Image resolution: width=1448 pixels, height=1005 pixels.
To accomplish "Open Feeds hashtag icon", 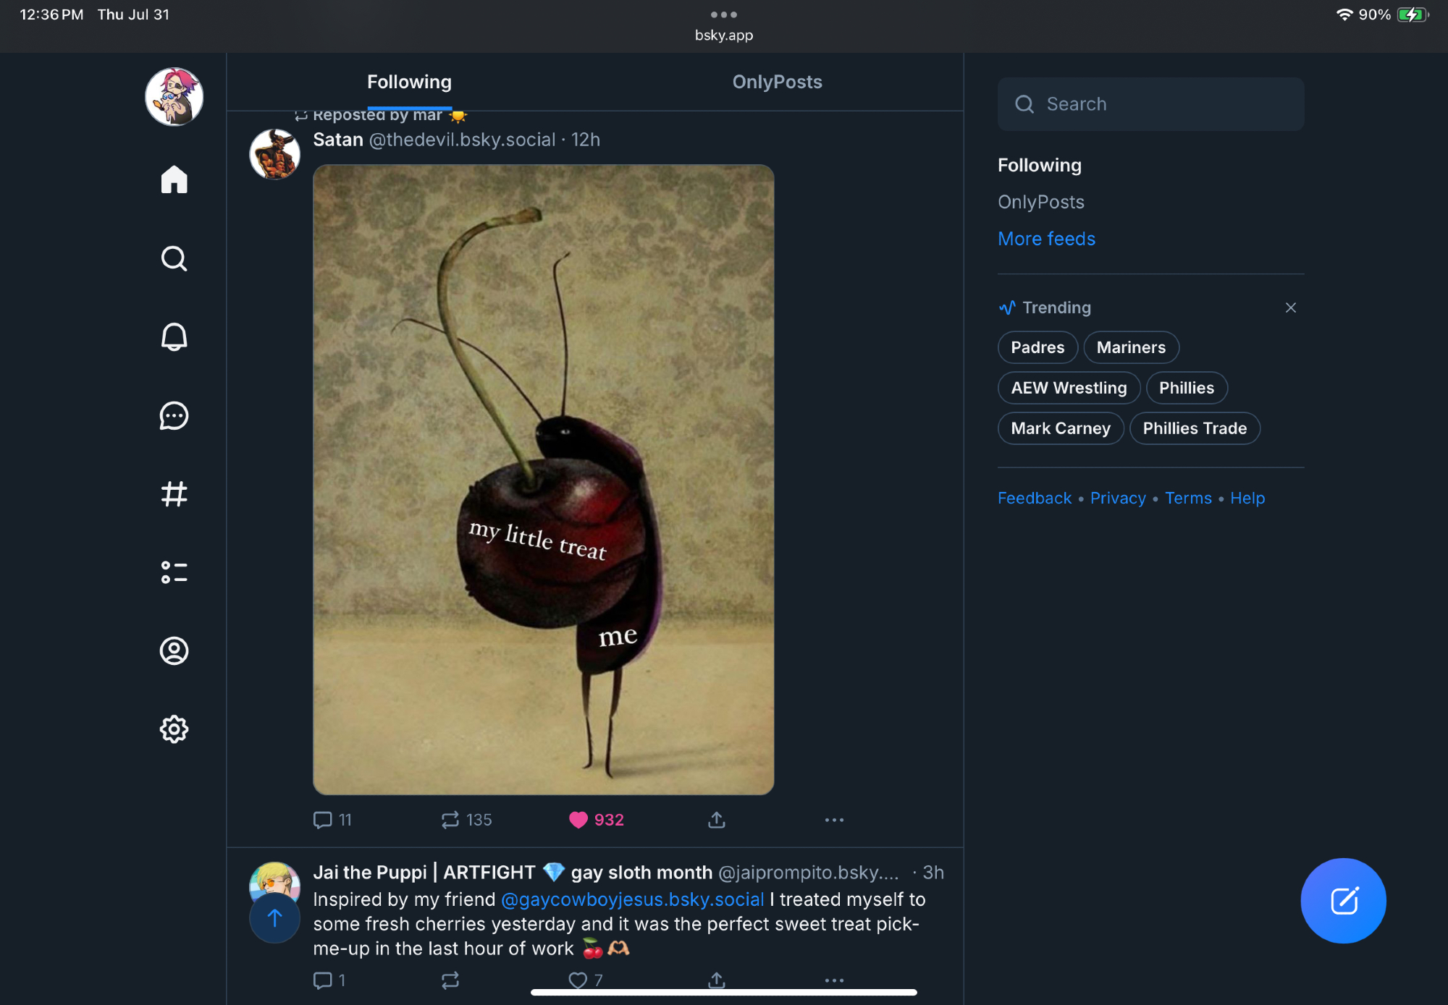I will point(174,494).
